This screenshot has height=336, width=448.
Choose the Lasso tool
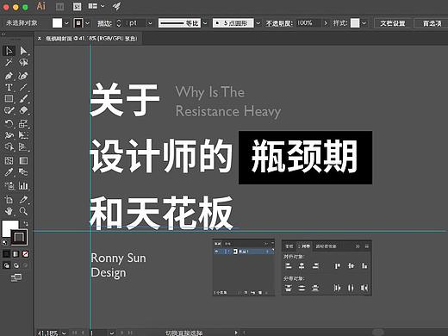pos(23,63)
